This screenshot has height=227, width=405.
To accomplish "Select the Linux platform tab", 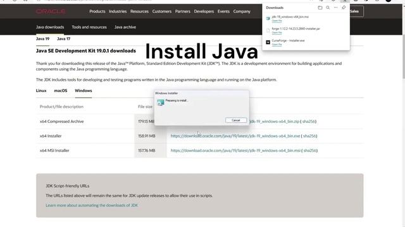I will click(41, 91).
